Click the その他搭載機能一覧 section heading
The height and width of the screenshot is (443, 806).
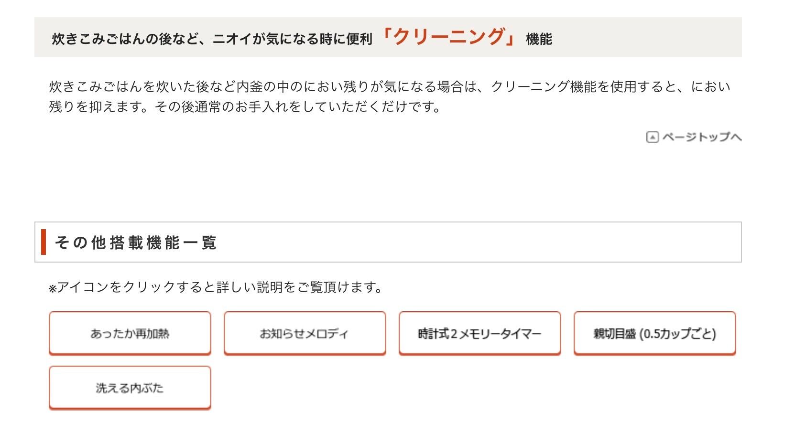(136, 243)
